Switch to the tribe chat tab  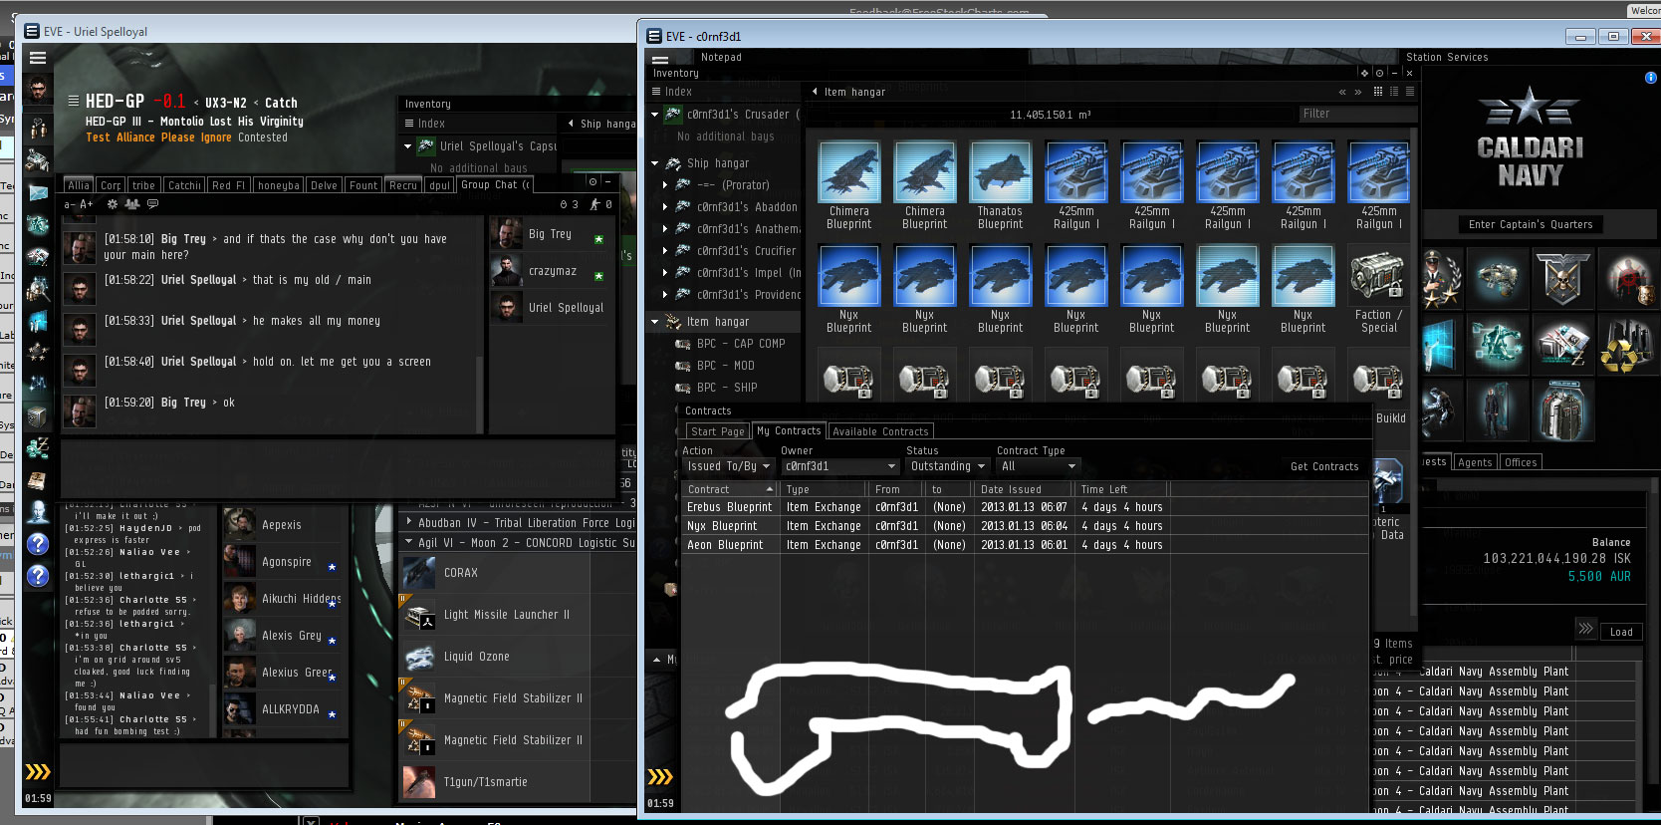click(143, 185)
